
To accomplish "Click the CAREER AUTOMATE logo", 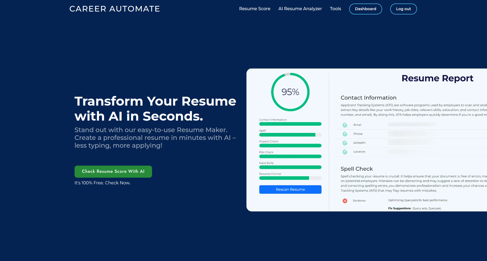I will pyautogui.click(x=115, y=9).
